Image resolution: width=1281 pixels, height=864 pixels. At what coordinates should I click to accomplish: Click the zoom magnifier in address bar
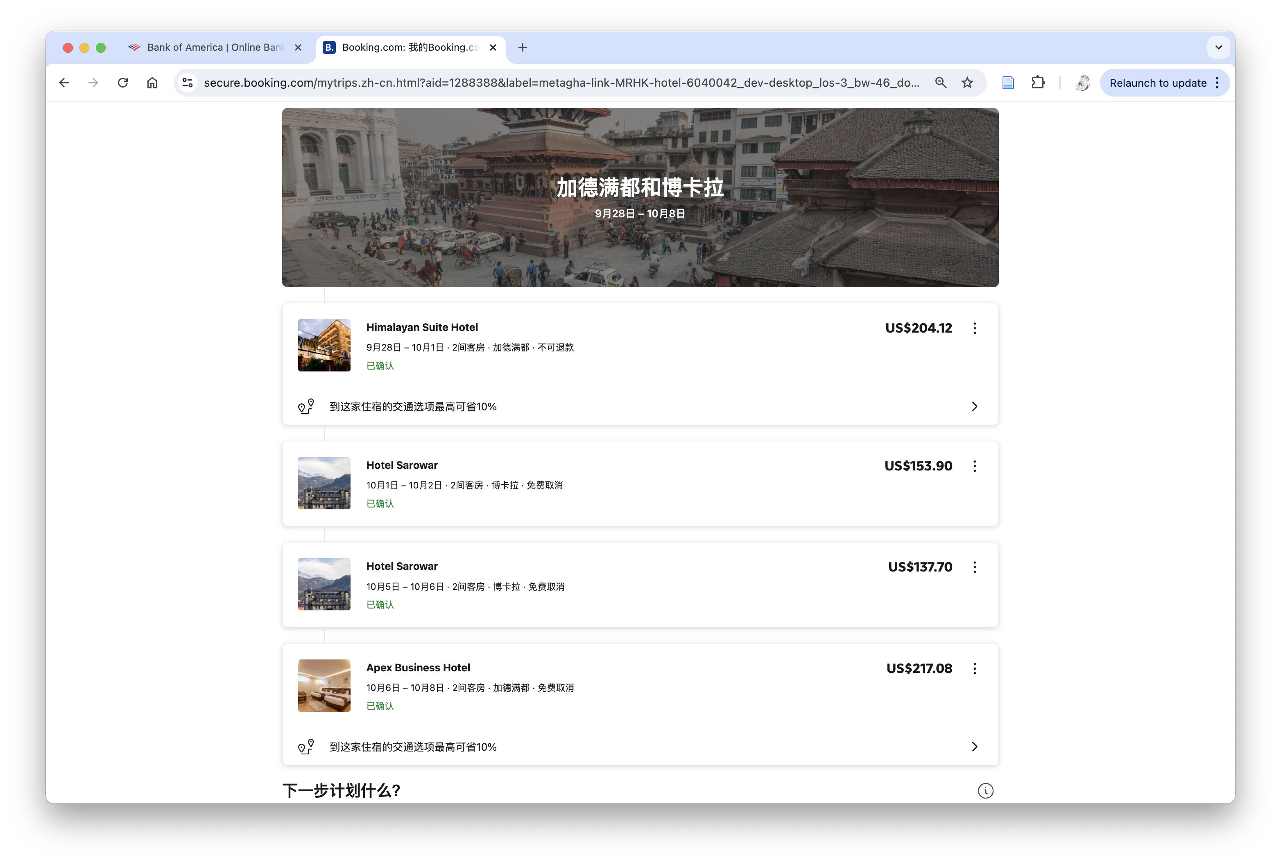click(x=940, y=83)
